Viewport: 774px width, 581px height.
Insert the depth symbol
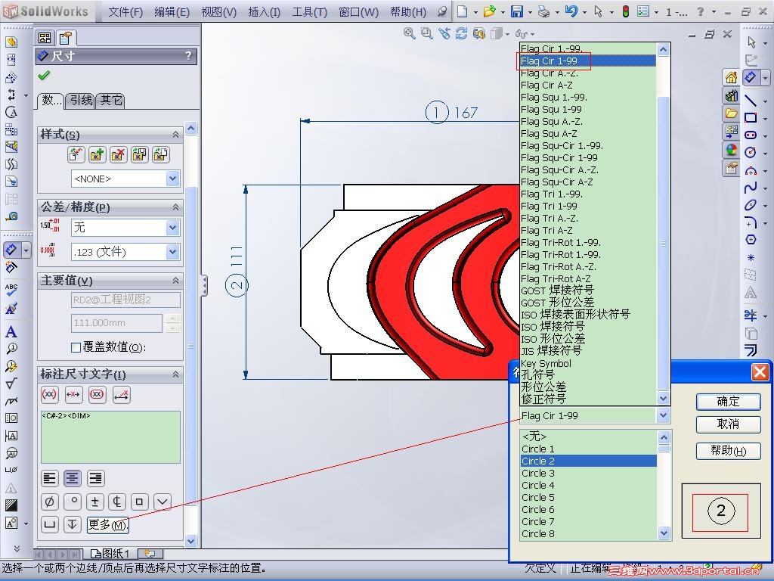click(x=72, y=524)
